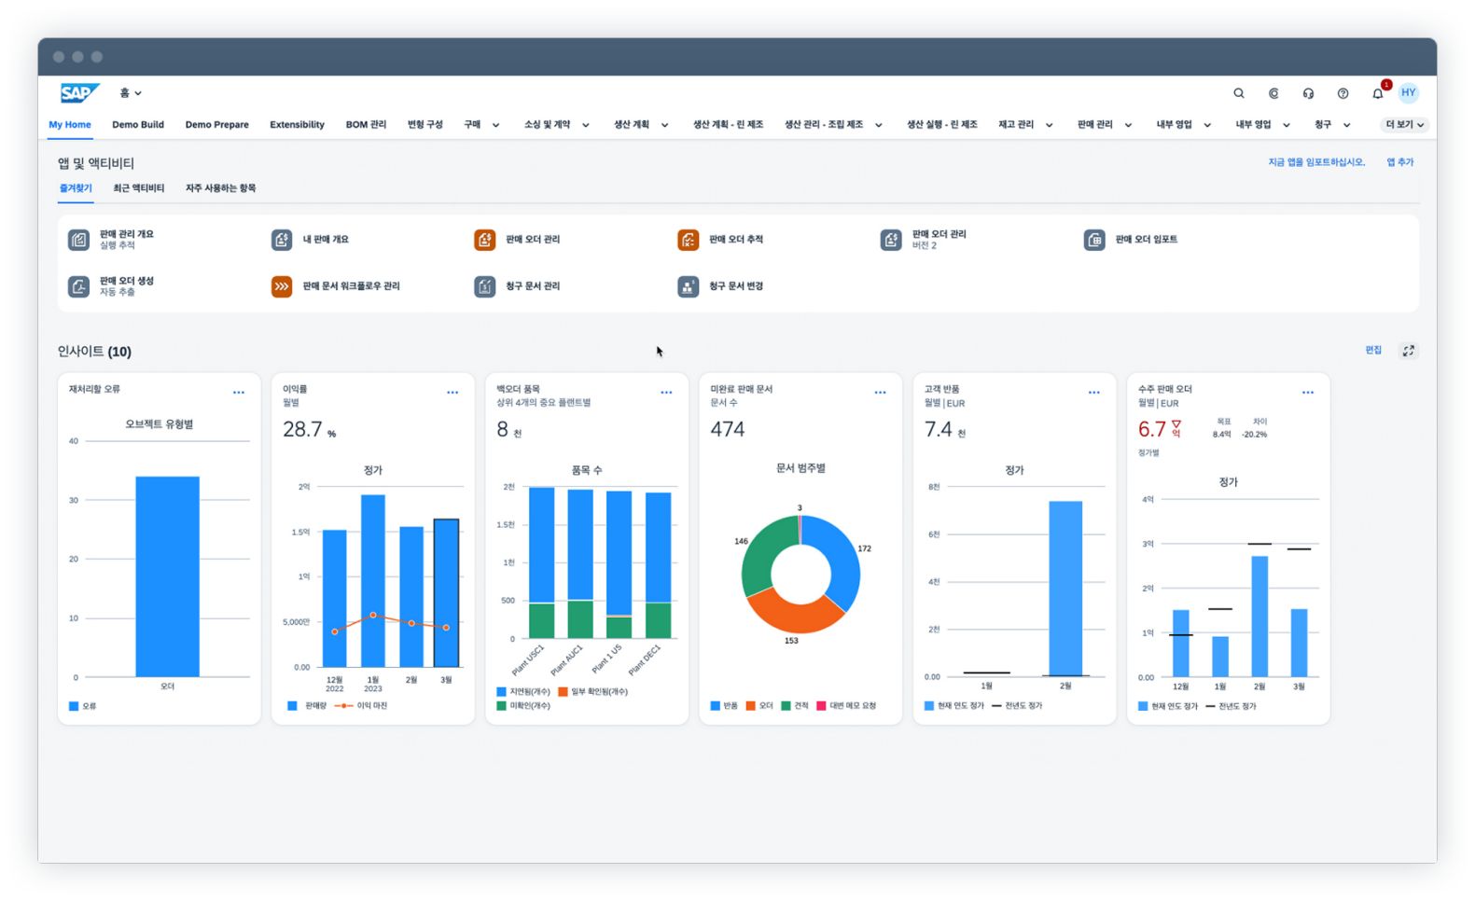Open the help question mark icon
Screen dimensions: 1475x901
(1343, 93)
